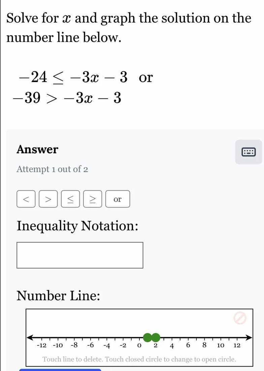Change the closed circle near 1 to open
This screenshot has height=371, width=264.
(146, 337)
